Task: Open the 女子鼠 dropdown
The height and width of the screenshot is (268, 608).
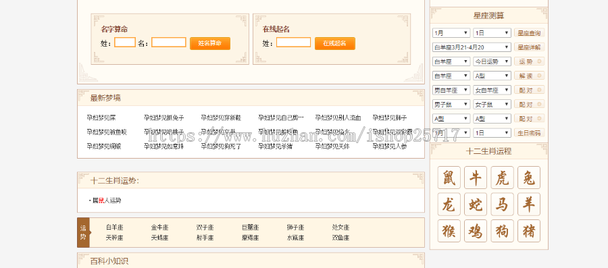Action: pos(492,105)
